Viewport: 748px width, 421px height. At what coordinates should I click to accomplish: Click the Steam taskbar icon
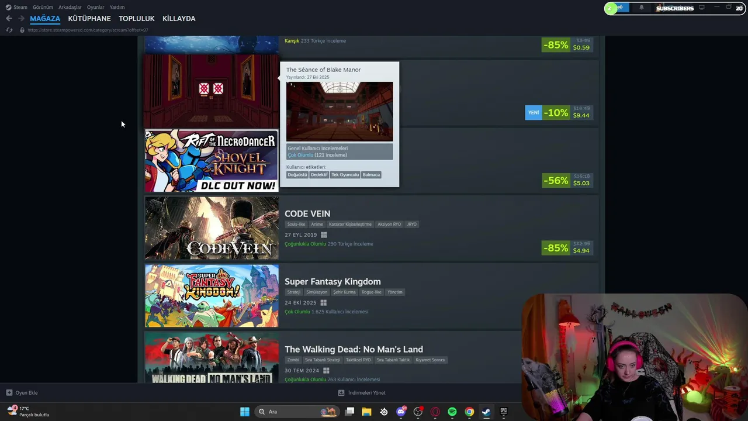coord(486,412)
